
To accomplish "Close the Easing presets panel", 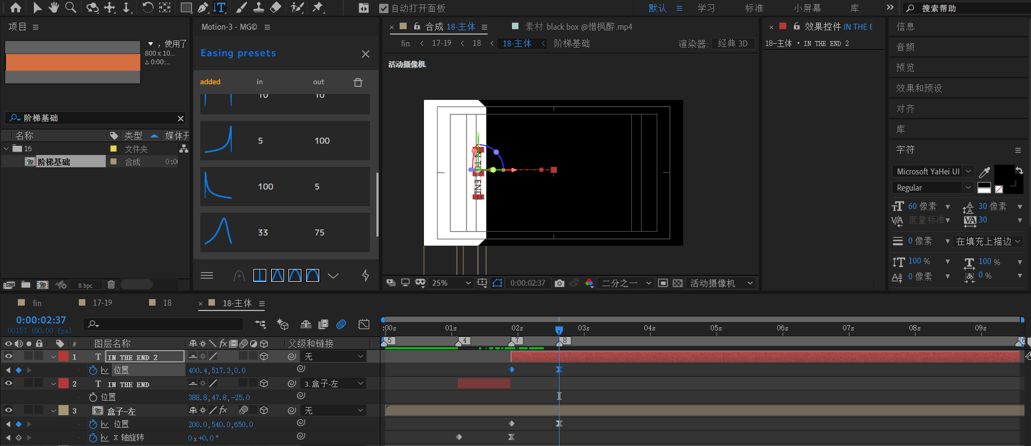I will point(366,54).
